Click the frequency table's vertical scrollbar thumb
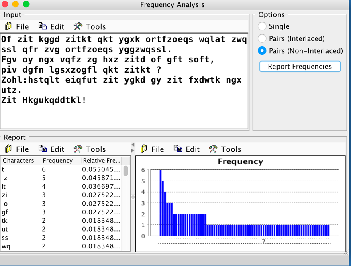This screenshot has height=266, width=351. 126,171
